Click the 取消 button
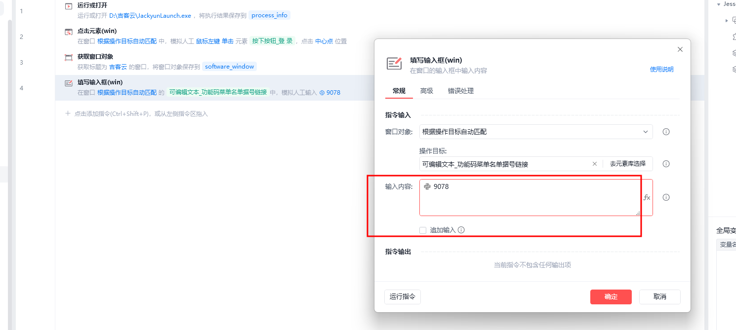736x330 pixels. pos(660,297)
